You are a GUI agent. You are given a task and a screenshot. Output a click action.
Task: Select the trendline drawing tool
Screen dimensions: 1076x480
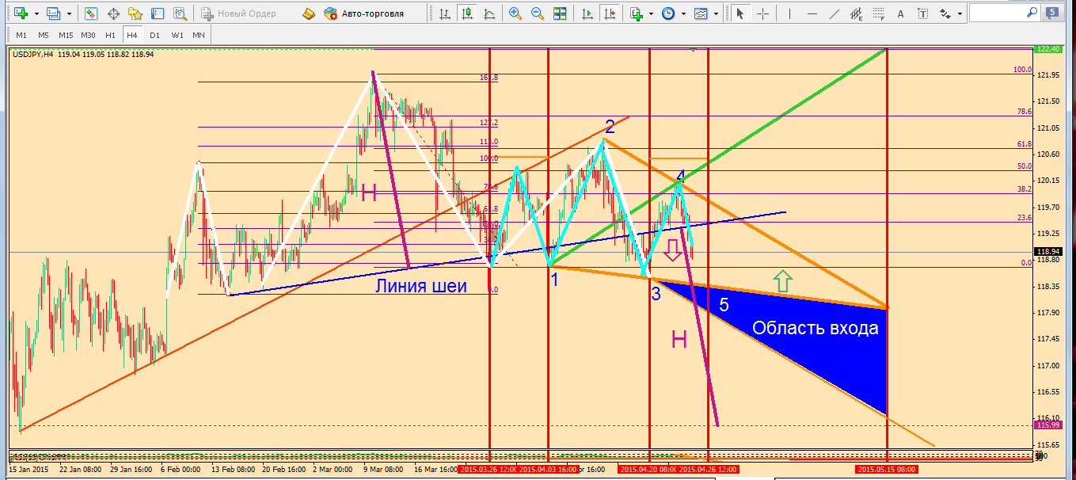(832, 13)
